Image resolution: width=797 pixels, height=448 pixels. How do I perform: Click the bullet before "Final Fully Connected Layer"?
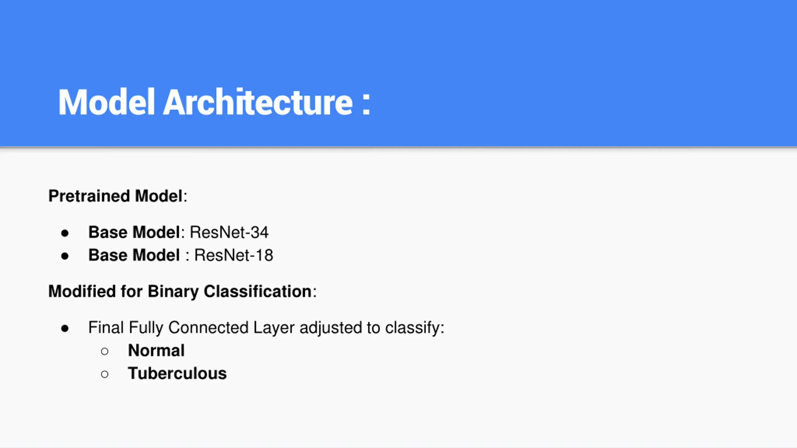[65, 328]
